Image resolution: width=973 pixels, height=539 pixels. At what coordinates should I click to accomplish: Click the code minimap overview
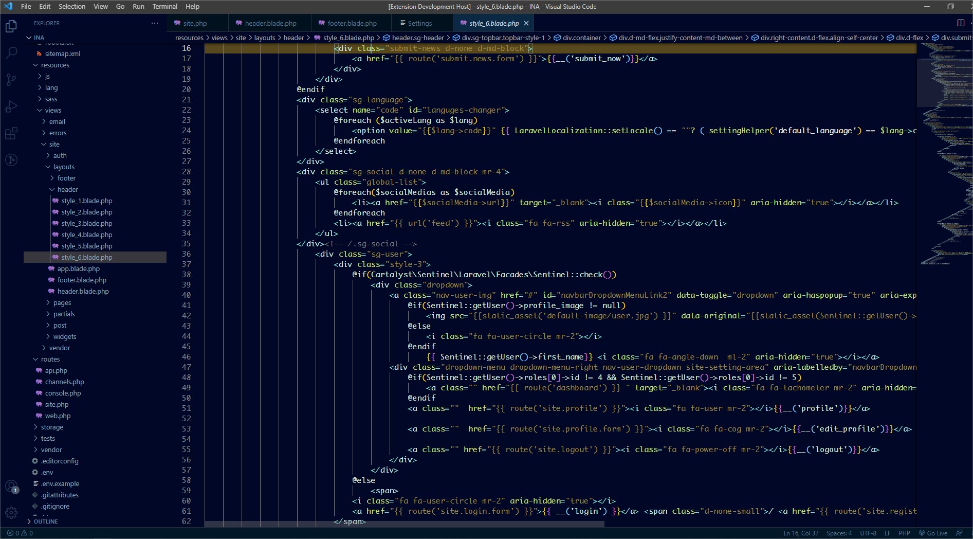click(x=945, y=154)
